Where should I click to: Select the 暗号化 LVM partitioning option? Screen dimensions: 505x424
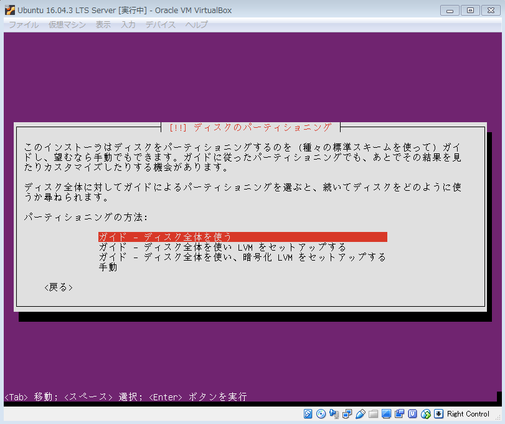(242, 257)
